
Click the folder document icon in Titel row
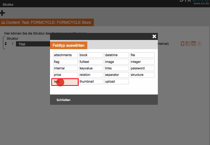click(x=188, y=43)
